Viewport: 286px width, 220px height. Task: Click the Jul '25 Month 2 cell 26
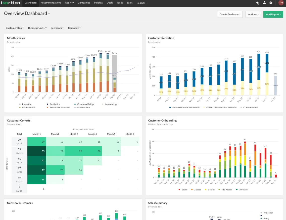[x=55, y=170]
